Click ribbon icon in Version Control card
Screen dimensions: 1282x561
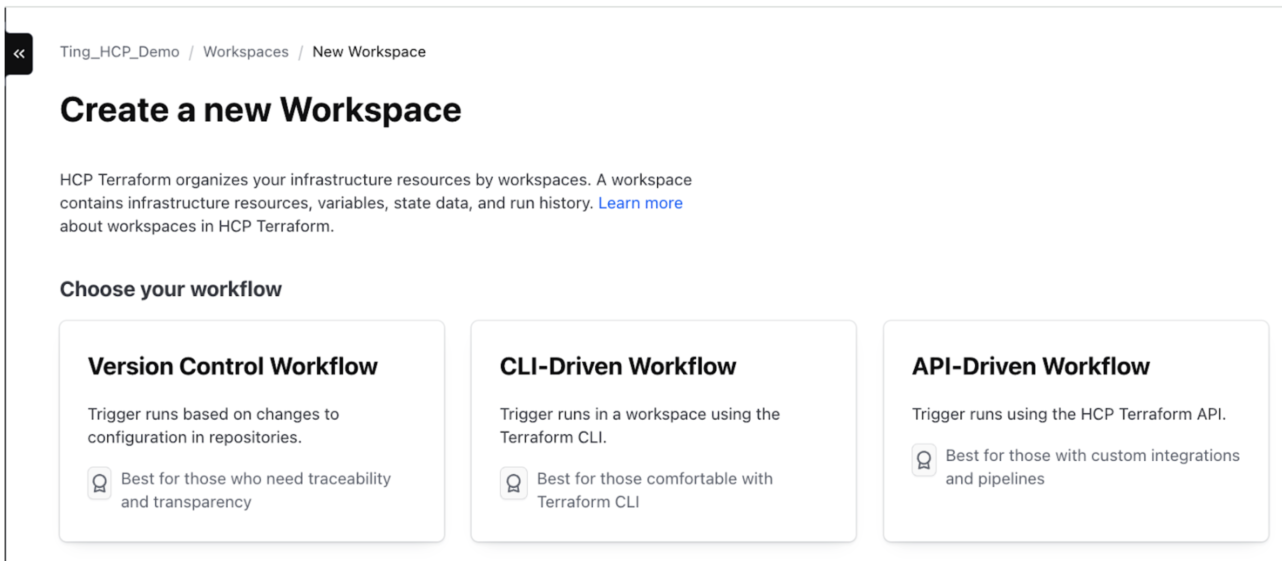tap(99, 483)
